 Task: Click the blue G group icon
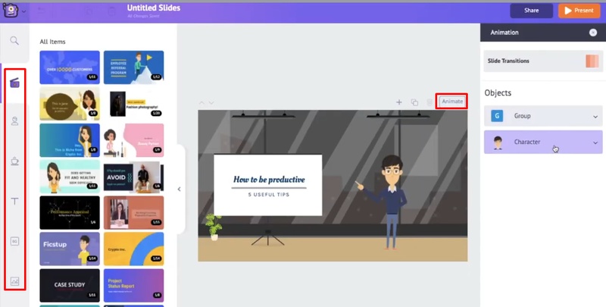coord(497,116)
